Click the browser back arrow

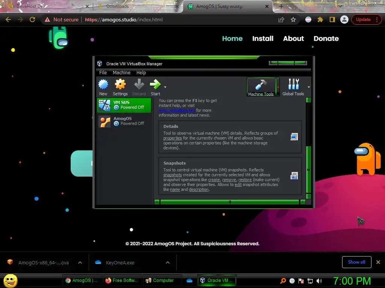point(8,19)
